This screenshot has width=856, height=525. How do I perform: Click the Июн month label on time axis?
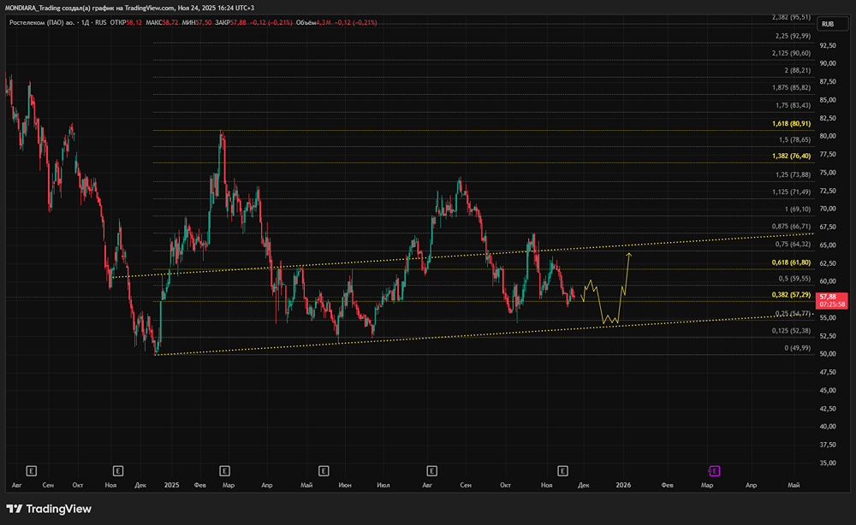click(345, 485)
